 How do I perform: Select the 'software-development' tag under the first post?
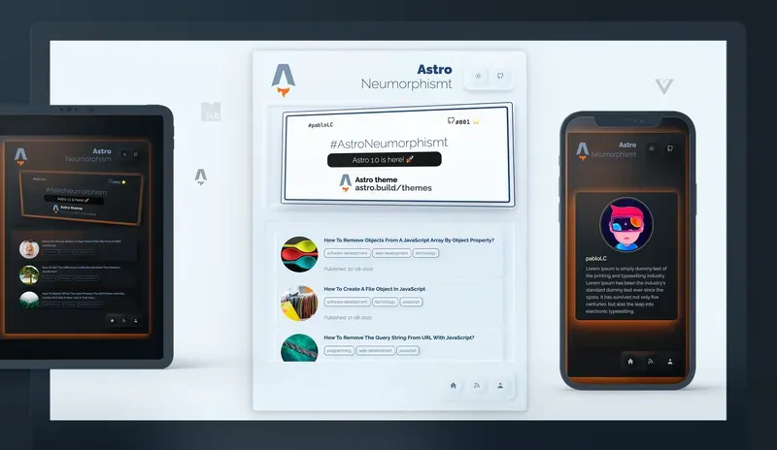(x=345, y=253)
